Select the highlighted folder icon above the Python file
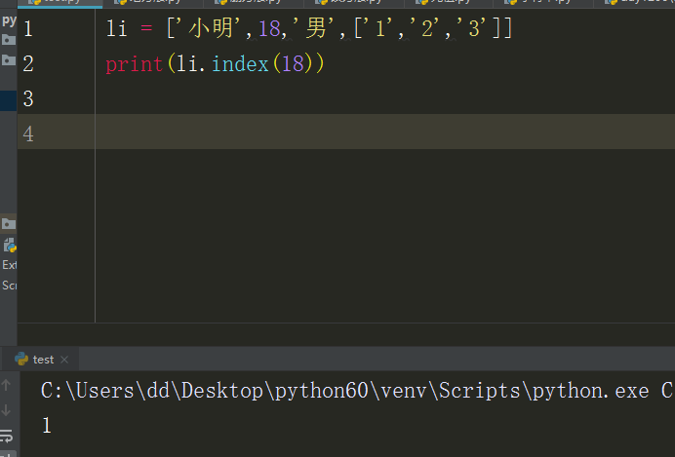This screenshot has width=675, height=457. point(8,223)
